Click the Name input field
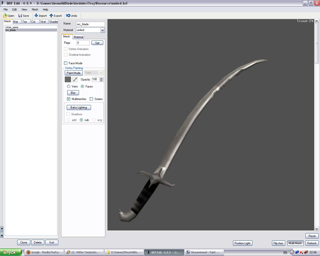Viewport: 320px width, 256px height. pos(90,24)
